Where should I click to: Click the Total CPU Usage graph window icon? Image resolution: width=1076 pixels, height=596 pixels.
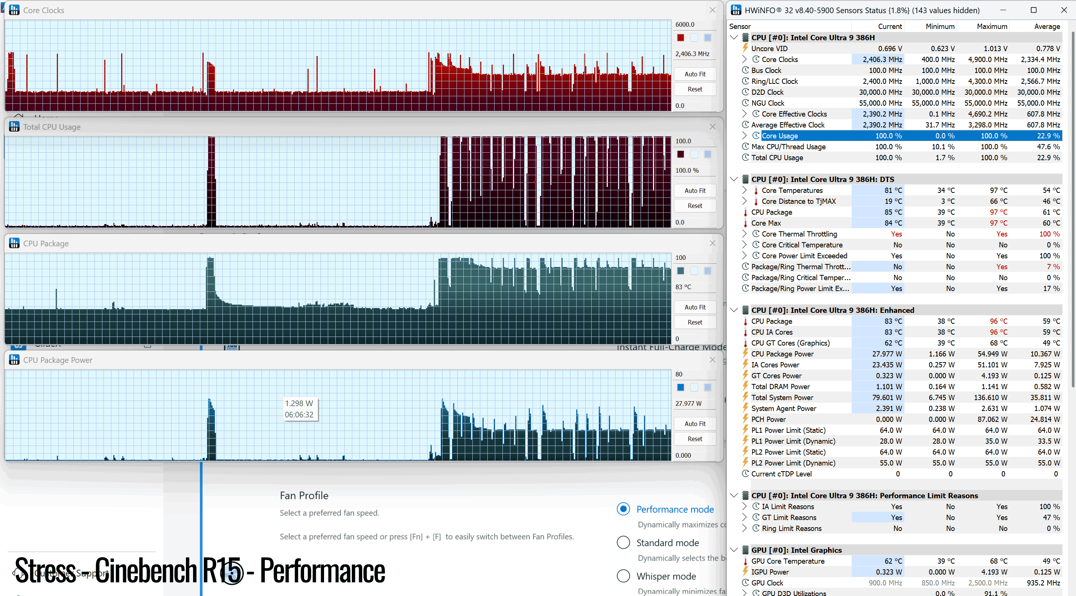point(14,126)
